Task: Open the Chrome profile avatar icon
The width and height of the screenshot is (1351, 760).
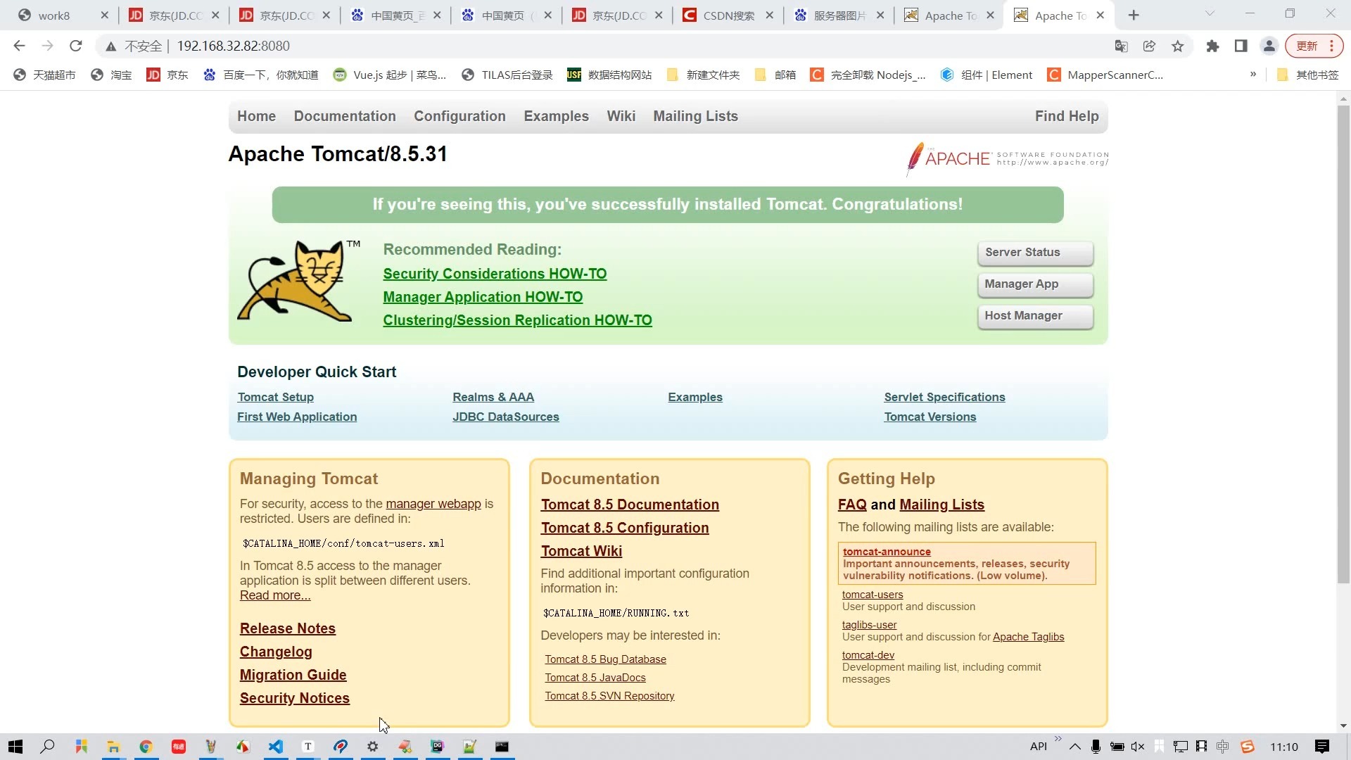Action: point(1269,46)
